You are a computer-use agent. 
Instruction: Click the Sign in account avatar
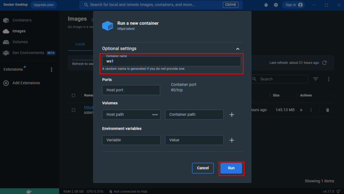[x=300, y=5]
